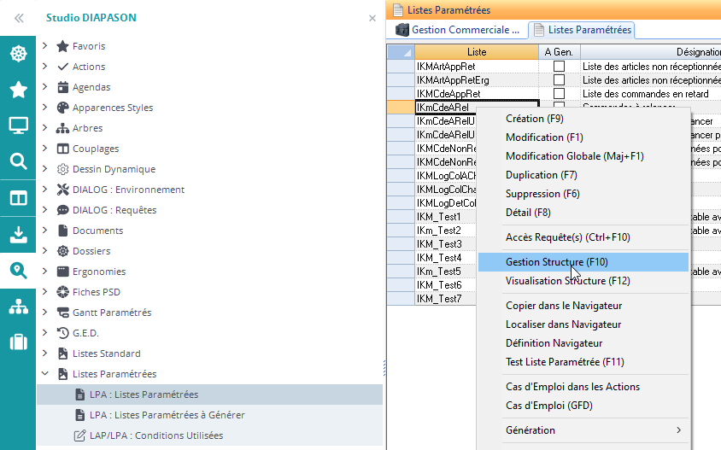This screenshot has width=721, height=450.
Task: Collapse sidebar with double chevron icon
Action: [19, 17]
